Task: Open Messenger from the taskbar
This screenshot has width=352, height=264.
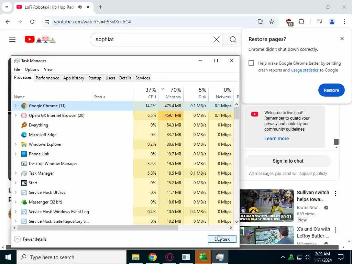Action: [203, 257]
